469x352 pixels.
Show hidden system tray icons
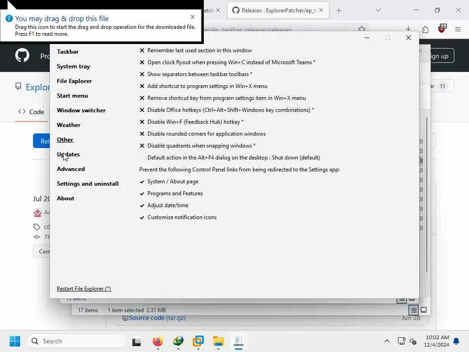click(x=387, y=341)
